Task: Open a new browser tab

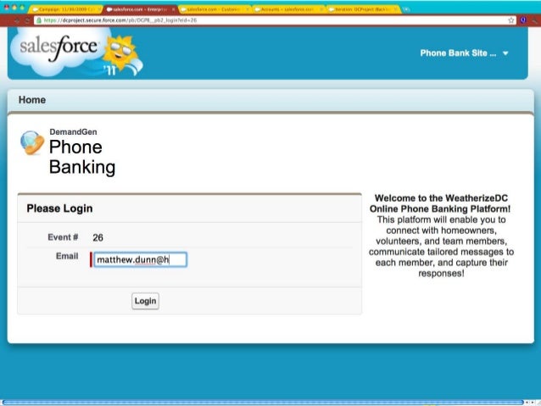Action: 407,9
